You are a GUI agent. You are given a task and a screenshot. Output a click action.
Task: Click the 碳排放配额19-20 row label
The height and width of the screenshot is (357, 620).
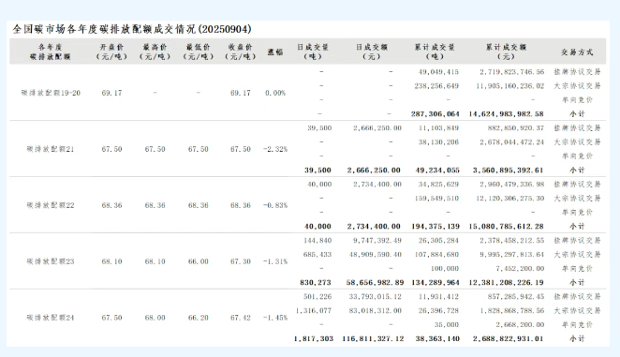point(51,93)
